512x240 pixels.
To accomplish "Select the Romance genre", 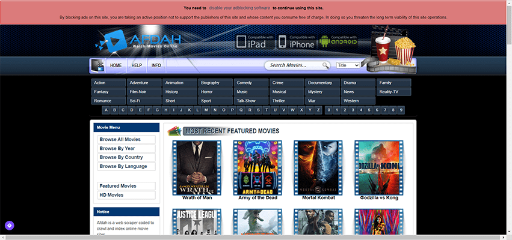I will click(108, 101).
